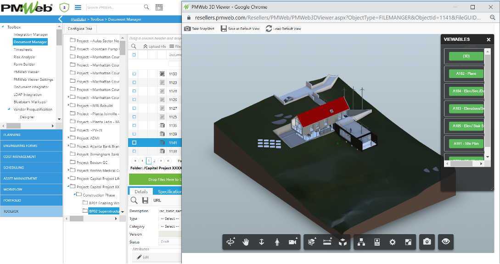Collapse Construction Phase folder
Viewport: 500px width, 264px height.
75,194
